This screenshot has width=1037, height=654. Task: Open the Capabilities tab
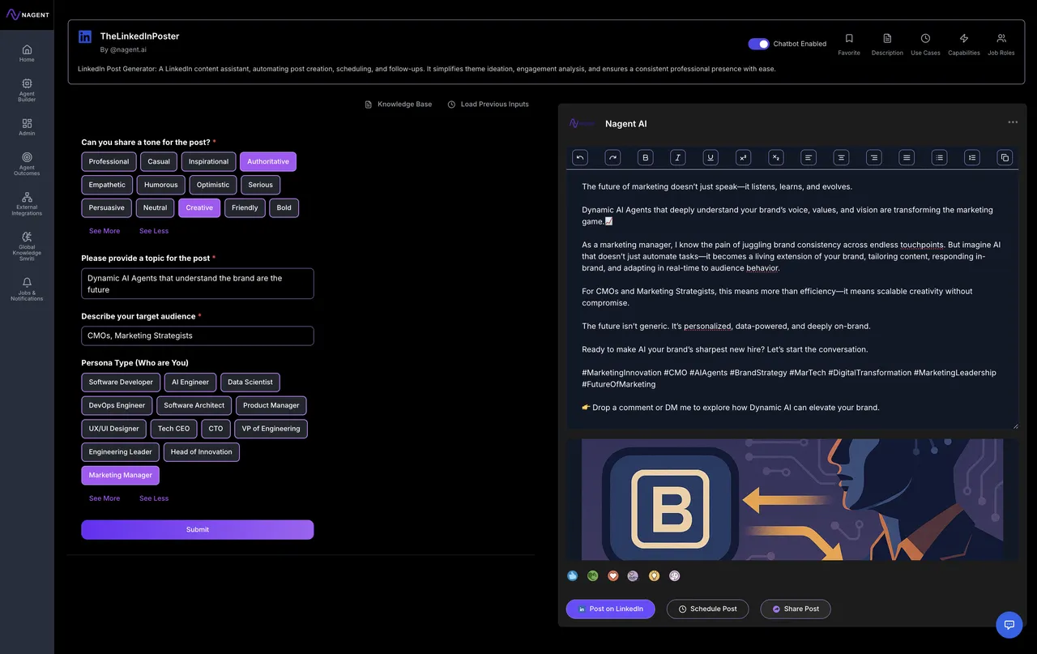964,44
